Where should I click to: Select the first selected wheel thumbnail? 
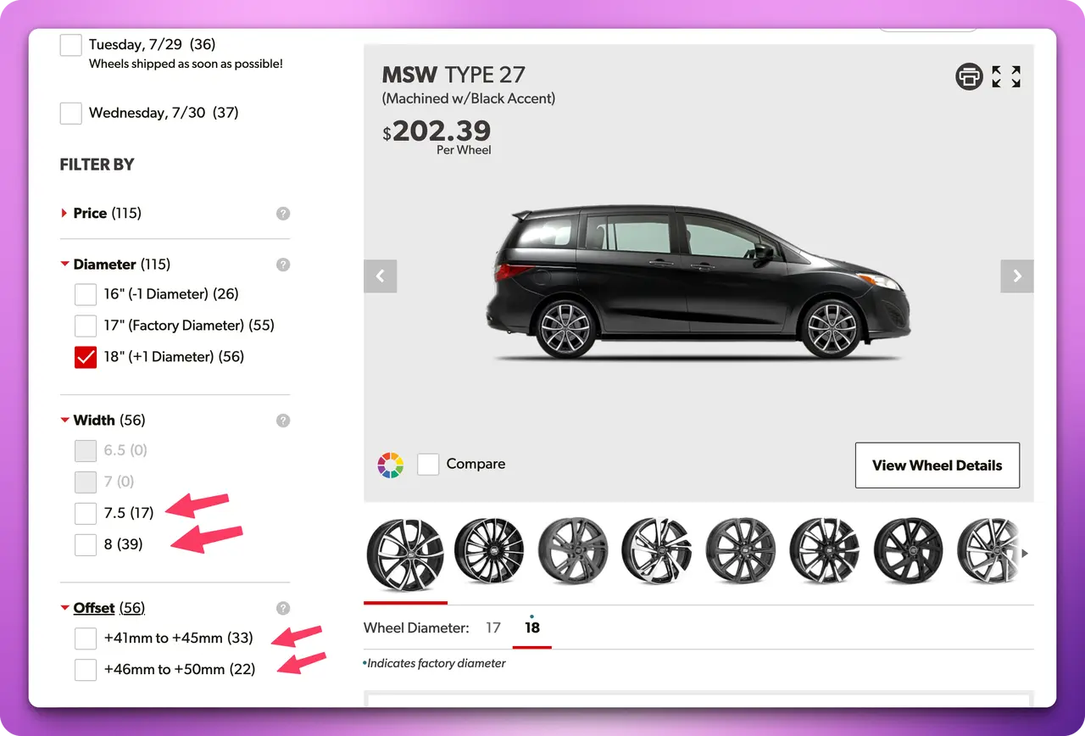click(405, 555)
